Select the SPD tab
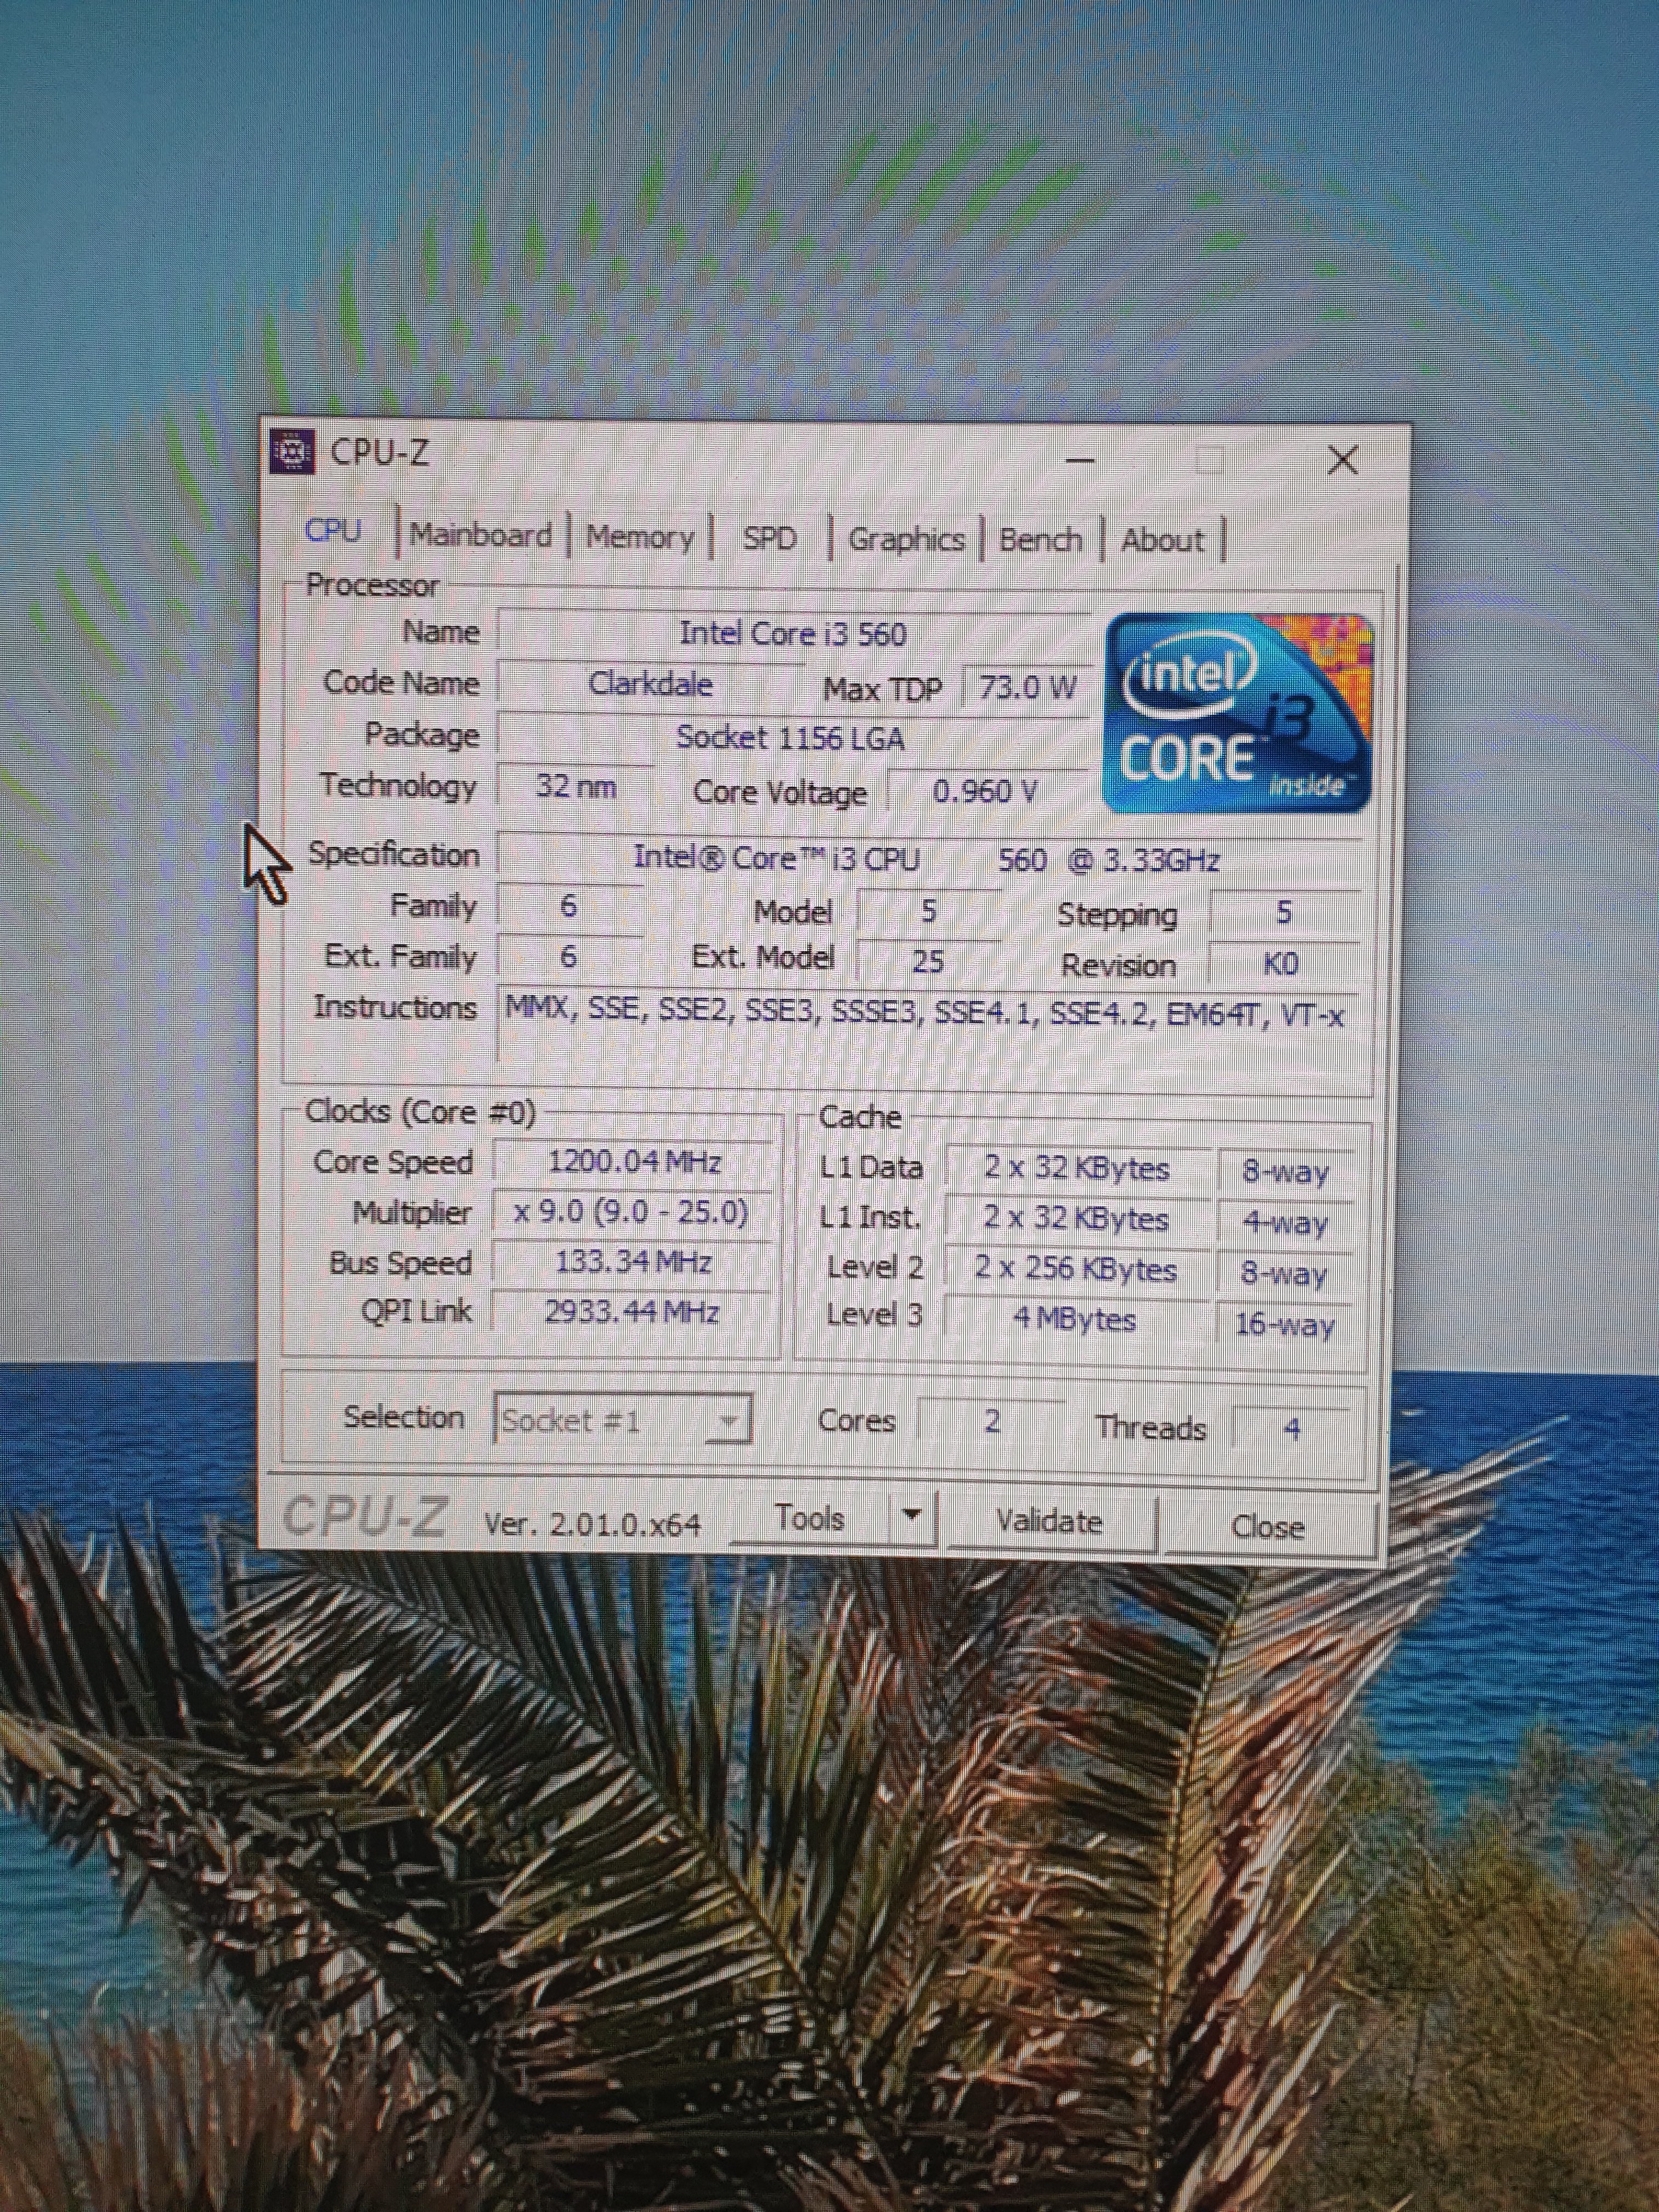 point(769,539)
